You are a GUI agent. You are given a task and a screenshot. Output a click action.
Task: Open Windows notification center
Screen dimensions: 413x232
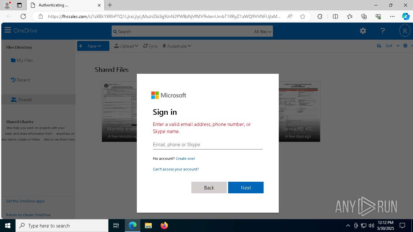(x=402, y=226)
